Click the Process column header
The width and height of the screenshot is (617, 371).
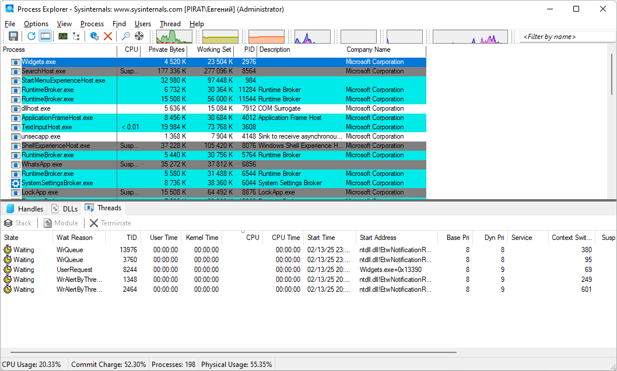(x=59, y=50)
